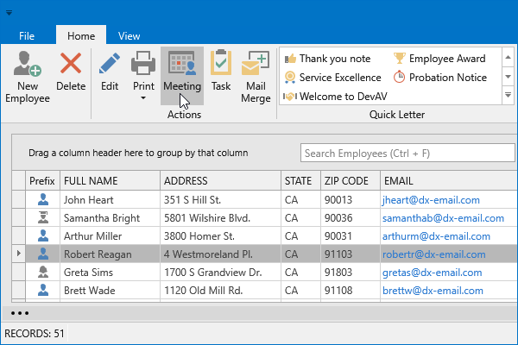This screenshot has height=345, width=518.
Task: Click Brett Wade's prefix icon
Action: click(43, 290)
